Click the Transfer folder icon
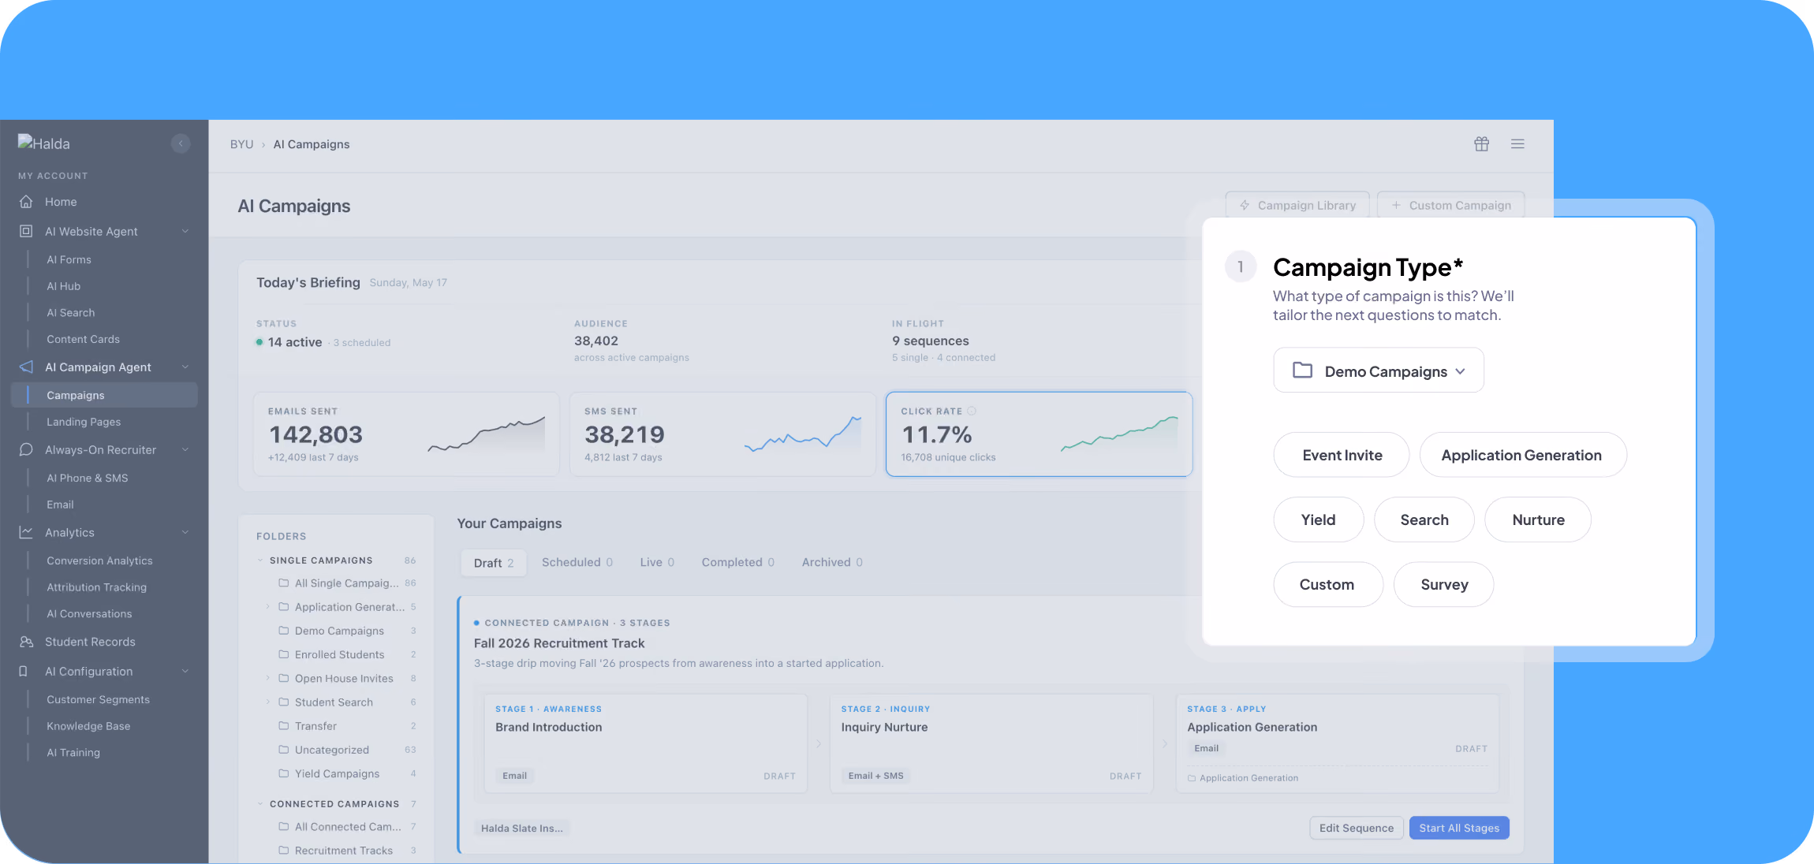1814x864 pixels. (283, 726)
